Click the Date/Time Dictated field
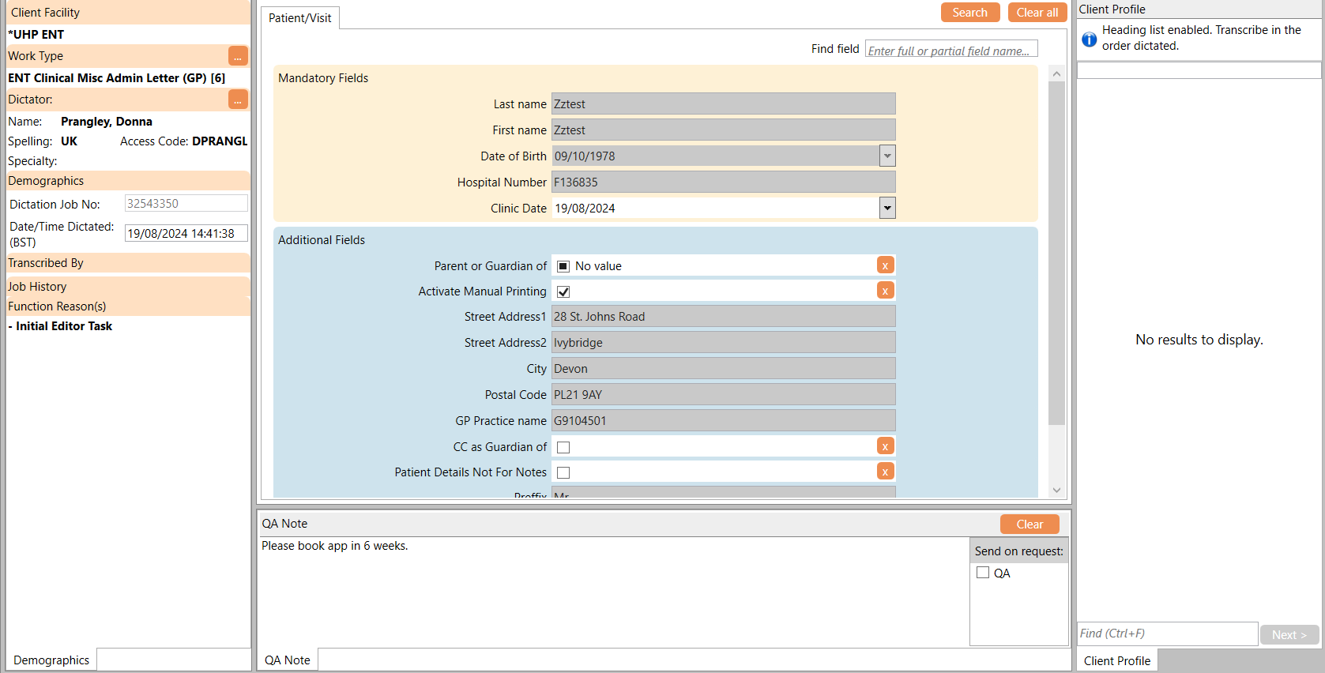The height and width of the screenshot is (673, 1325). [x=186, y=233]
